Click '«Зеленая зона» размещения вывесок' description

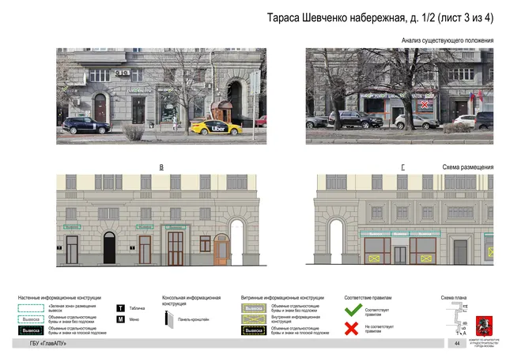[72, 308]
